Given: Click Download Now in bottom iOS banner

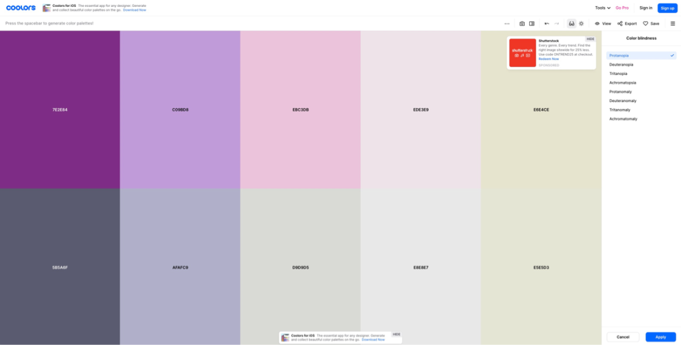Looking at the screenshot, I should (x=373, y=340).
